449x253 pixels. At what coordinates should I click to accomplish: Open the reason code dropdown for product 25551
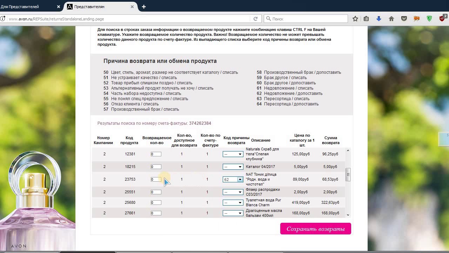(233, 192)
